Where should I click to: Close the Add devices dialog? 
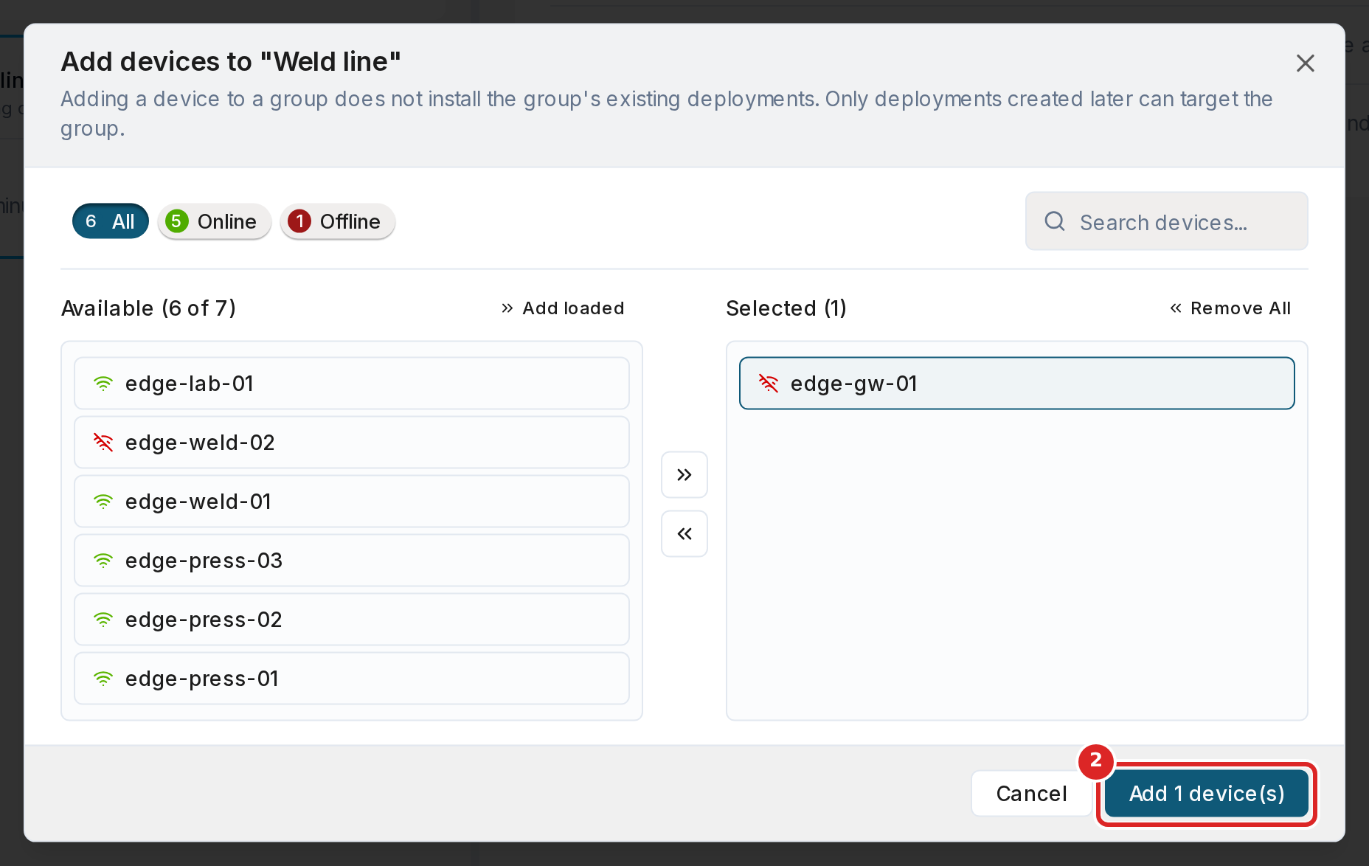tap(1305, 63)
